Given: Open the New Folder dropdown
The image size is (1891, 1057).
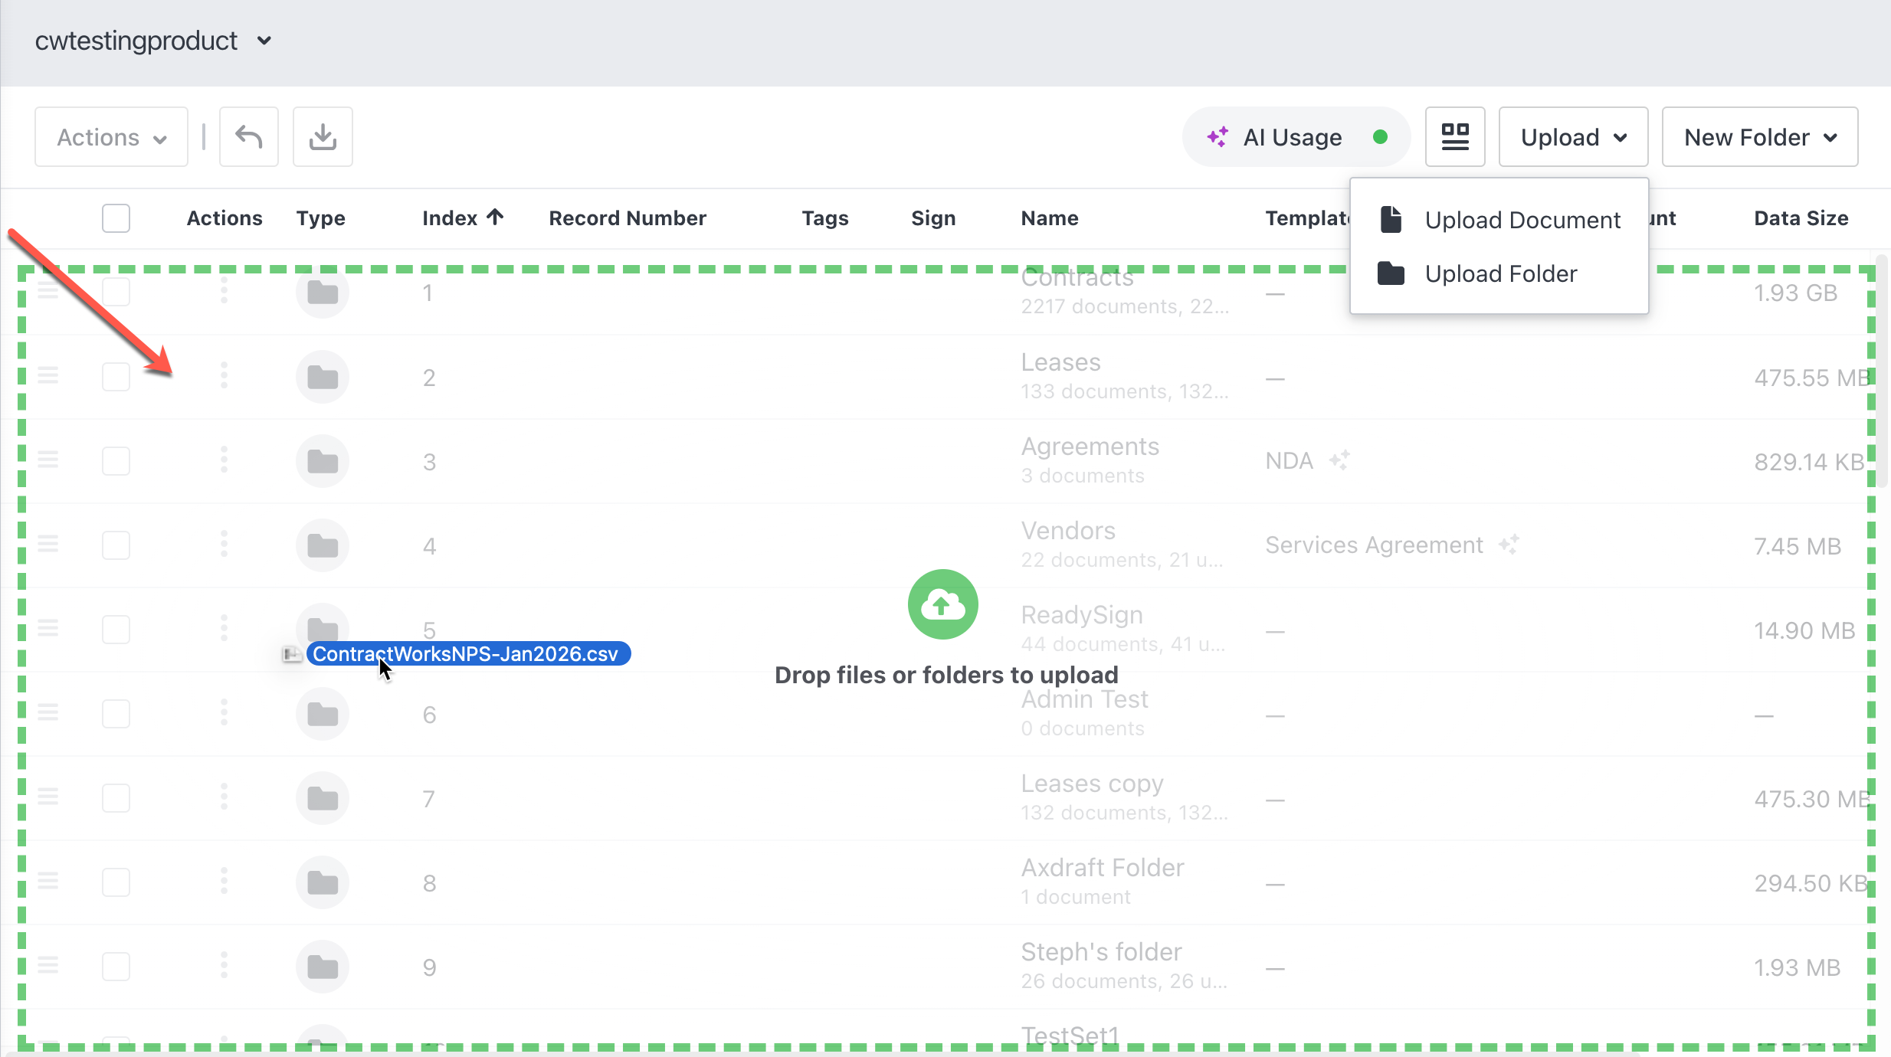Looking at the screenshot, I should pos(1760,137).
